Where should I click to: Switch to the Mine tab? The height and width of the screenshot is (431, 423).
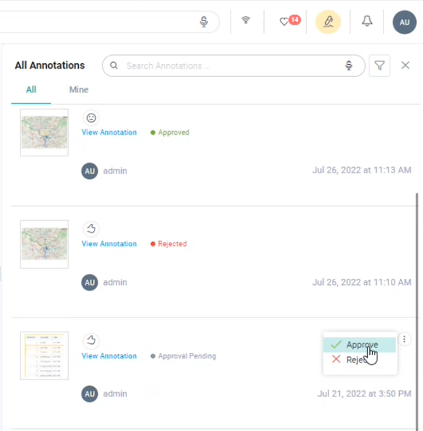(x=79, y=90)
